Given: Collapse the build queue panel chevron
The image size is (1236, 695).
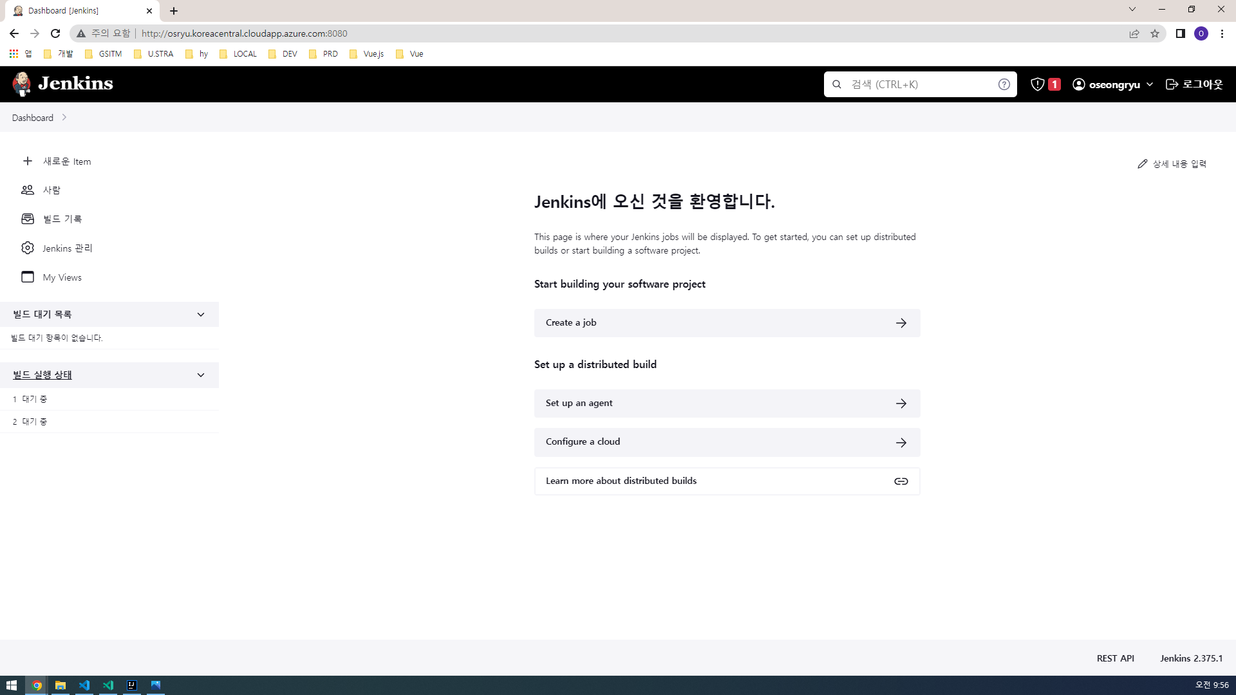Looking at the screenshot, I should point(201,315).
